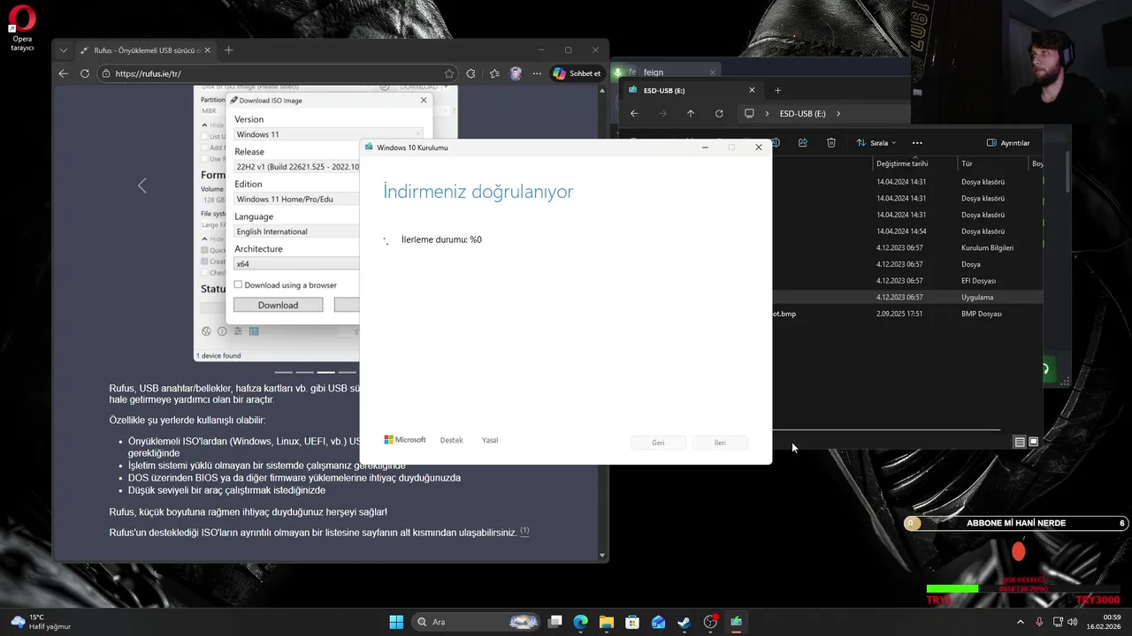Click Rufus log icon

(x=254, y=331)
